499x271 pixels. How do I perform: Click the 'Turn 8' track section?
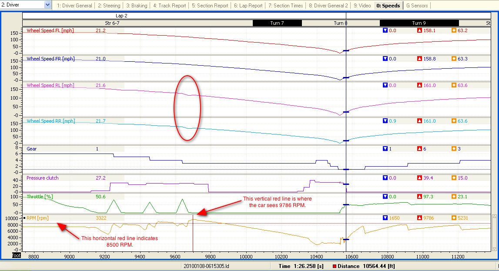click(x=341, y=23)
